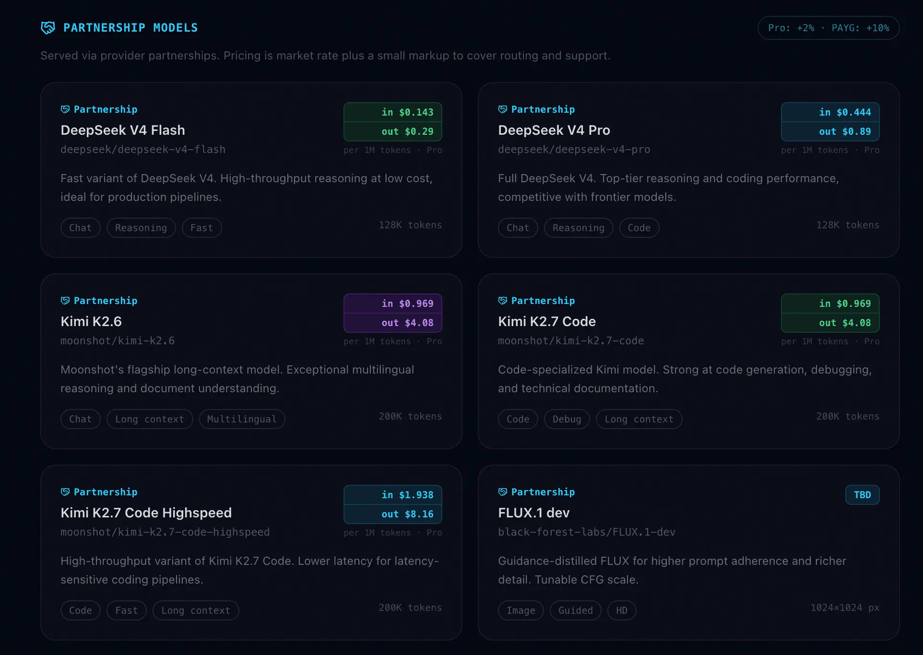
Task: Click the Image tag on FLUX.1 dev
Action: 521,610
